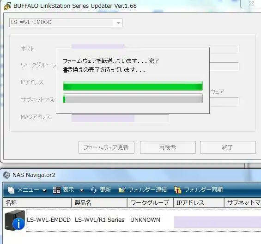Click the ワークグループ column header

(x=150, y=203)
